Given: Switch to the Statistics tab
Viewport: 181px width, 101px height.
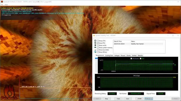Looking at the screenshot, I should [140, 56].
